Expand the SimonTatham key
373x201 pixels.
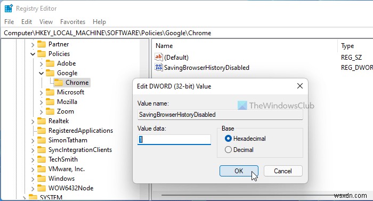pyautogui.click(x=33, y=141)
